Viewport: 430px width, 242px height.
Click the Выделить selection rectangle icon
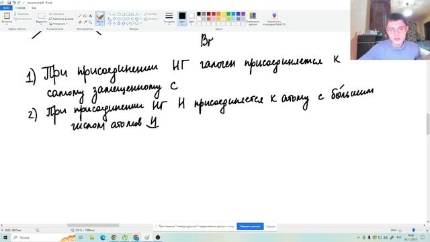tap(42, 16)
